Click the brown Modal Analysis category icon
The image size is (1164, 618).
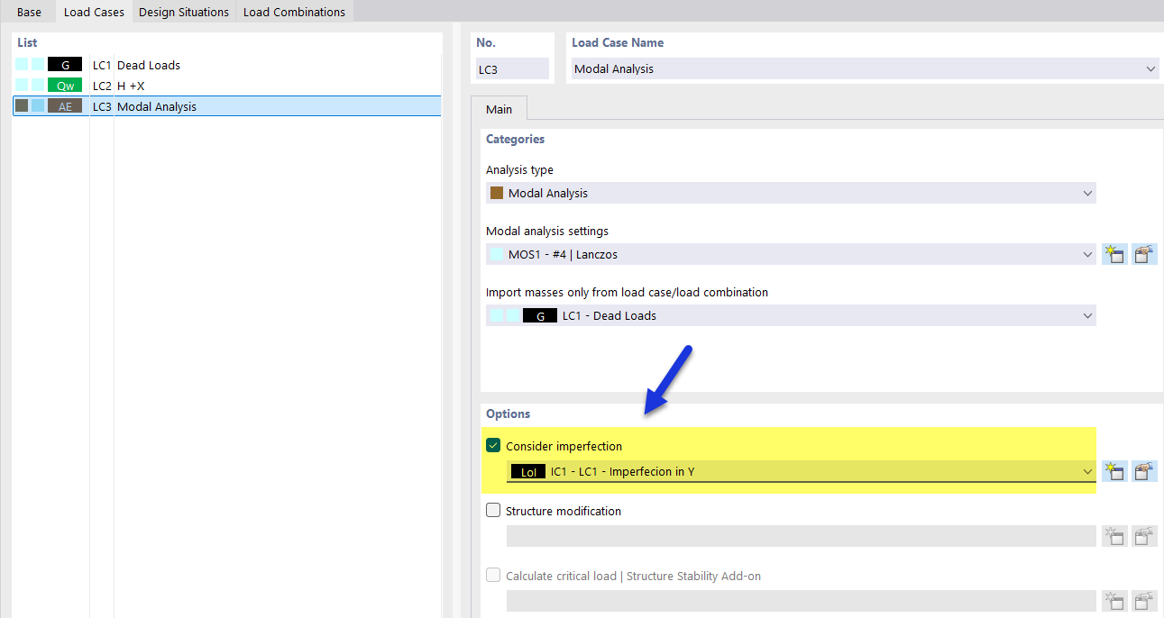coord(498,192)
